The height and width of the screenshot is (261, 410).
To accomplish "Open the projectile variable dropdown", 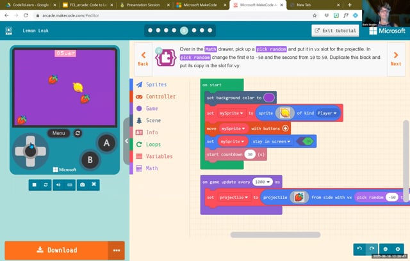I will 233,197.
